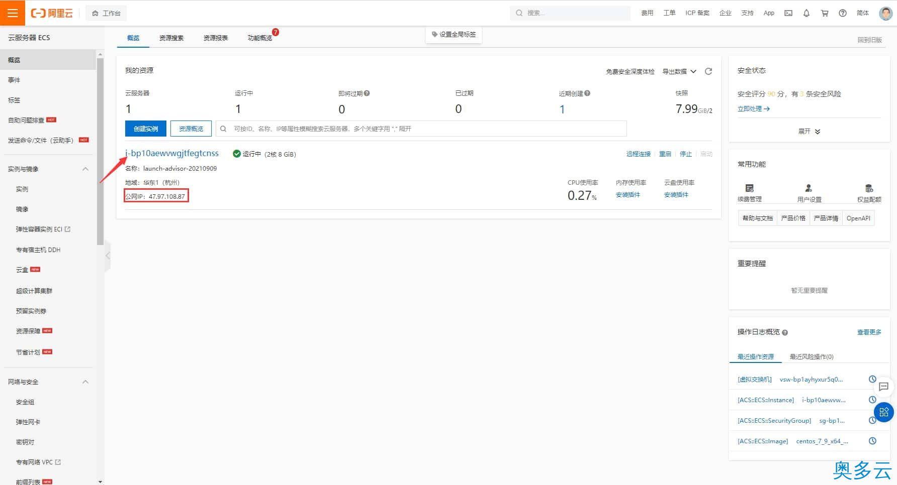Image resolution: width=897 pixels, height=485 pixels.
Task: Click the sidebar scroll down arrow
Action: [x=100, y=482]
